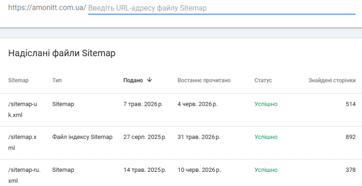Open the /sitemap.xml row
362x186 pixels.
click(181, 143)
